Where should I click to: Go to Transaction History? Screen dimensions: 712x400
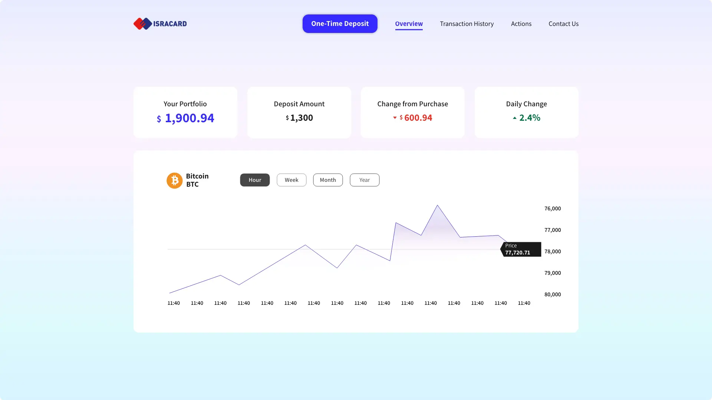click(x=467, y=24)
